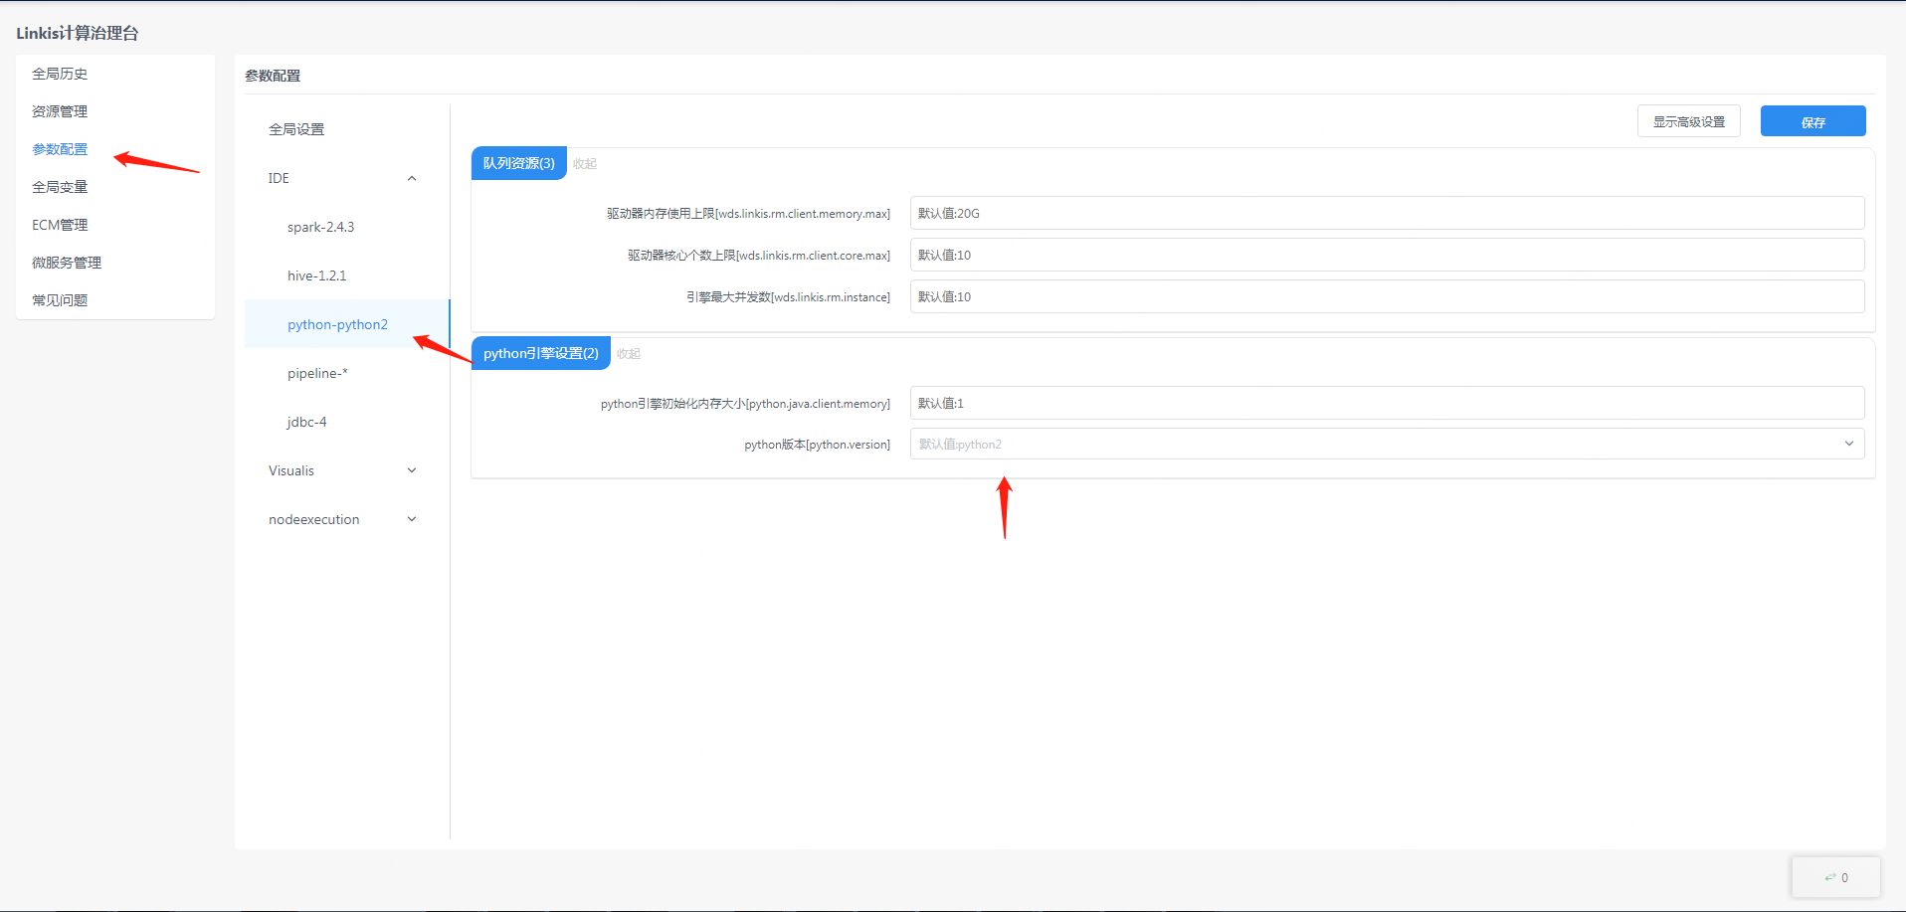Open 全局历史 in left menu

point(60,74)
